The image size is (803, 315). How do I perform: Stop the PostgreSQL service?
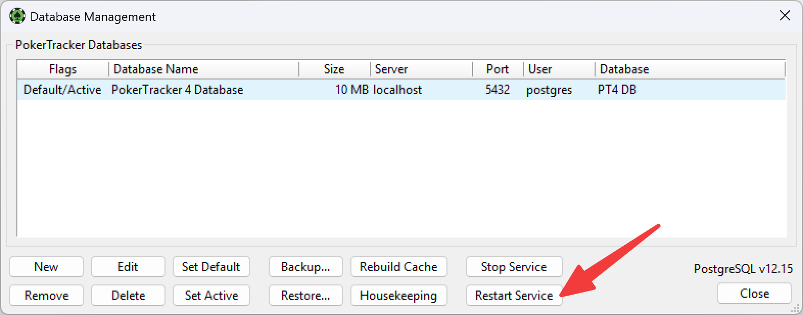pyautogui.click(x=514, y=267)
